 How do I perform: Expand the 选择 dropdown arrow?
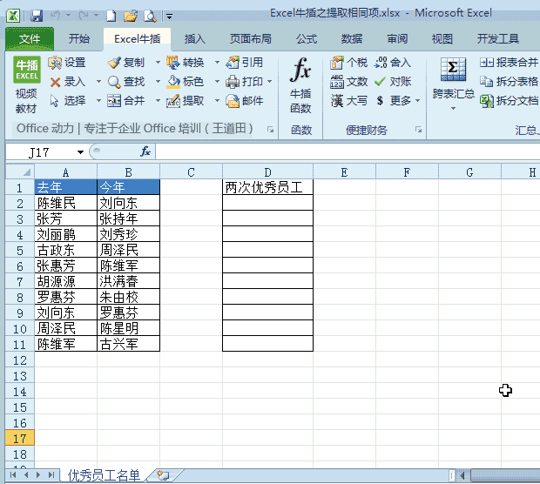pos(98,100)
